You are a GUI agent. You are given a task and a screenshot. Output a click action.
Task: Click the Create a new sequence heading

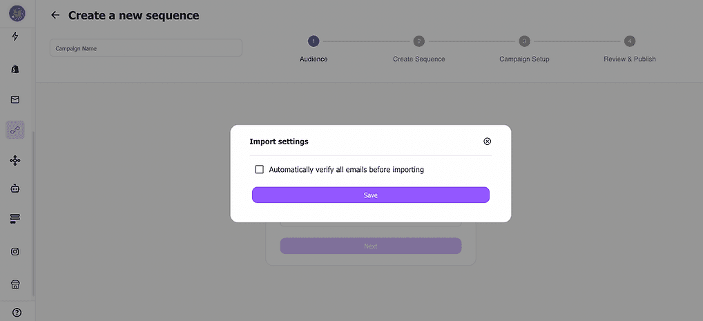click(133, 15)
